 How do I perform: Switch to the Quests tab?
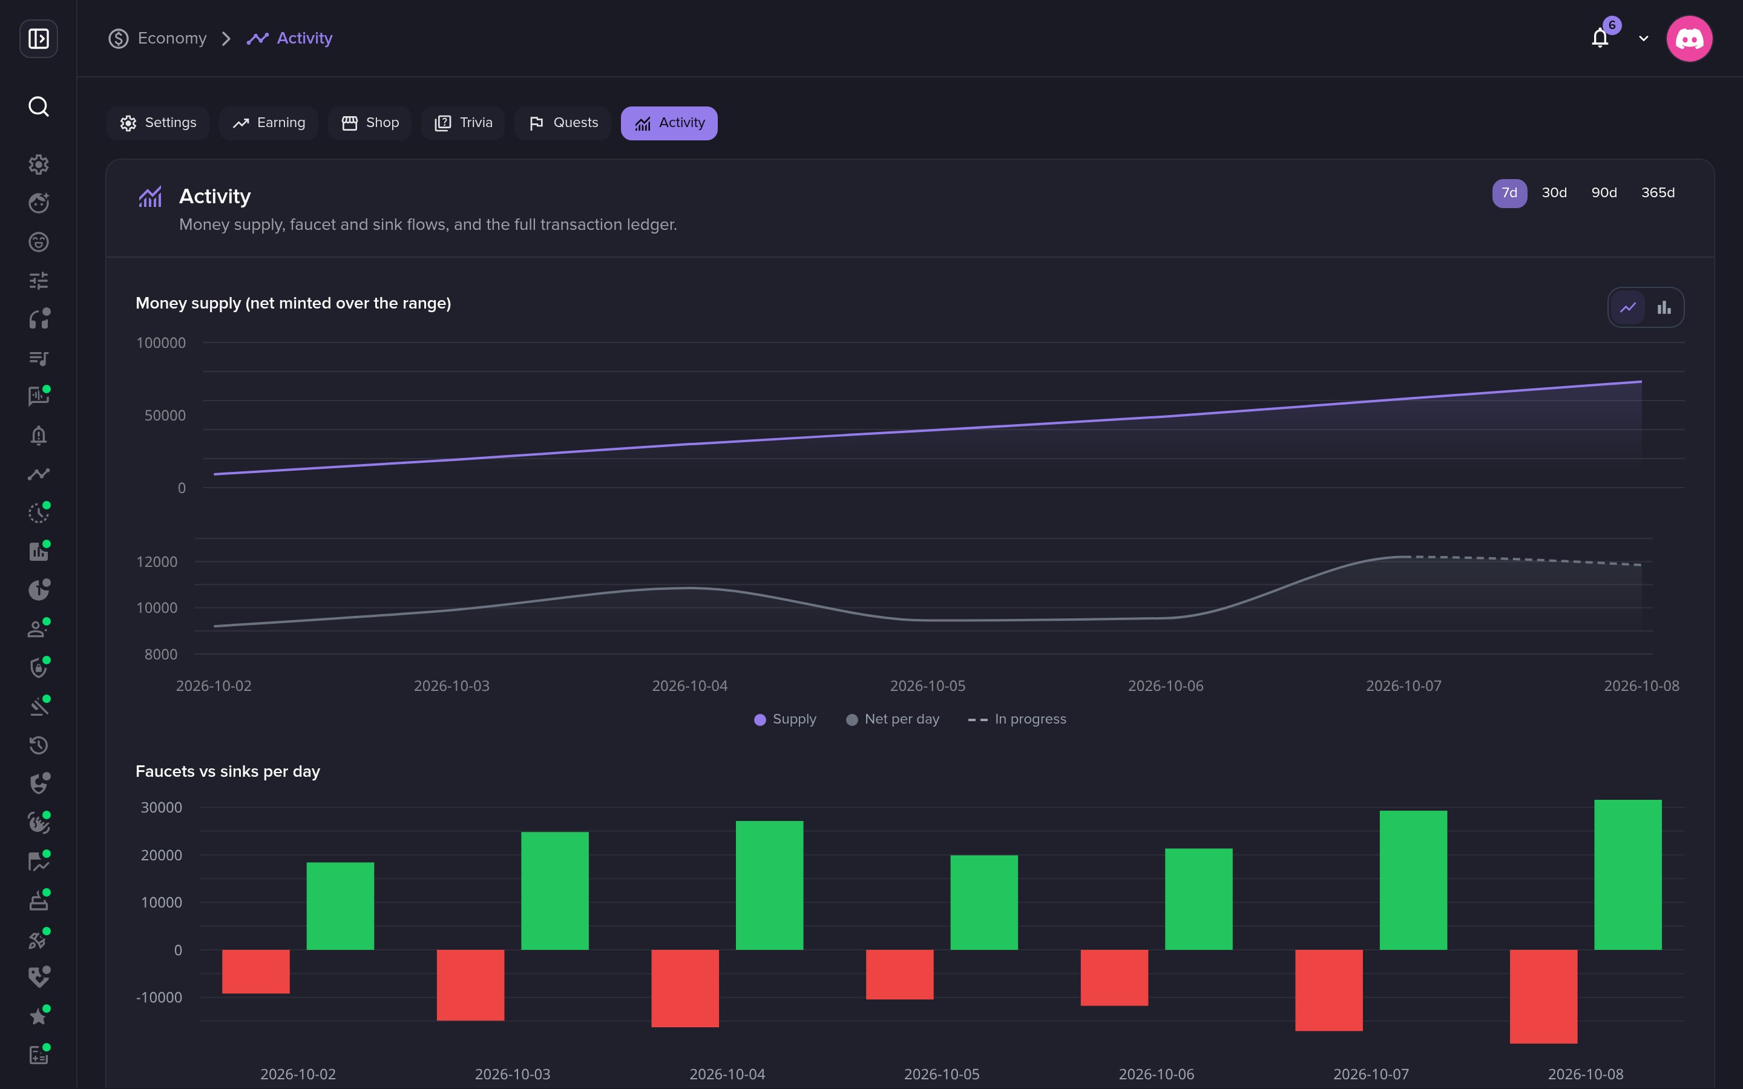click(x=562, y=123)
